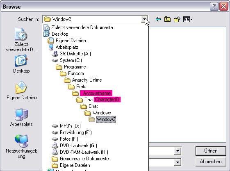
Task: Select the Prefs folder entry
Action: coord(77,87)
